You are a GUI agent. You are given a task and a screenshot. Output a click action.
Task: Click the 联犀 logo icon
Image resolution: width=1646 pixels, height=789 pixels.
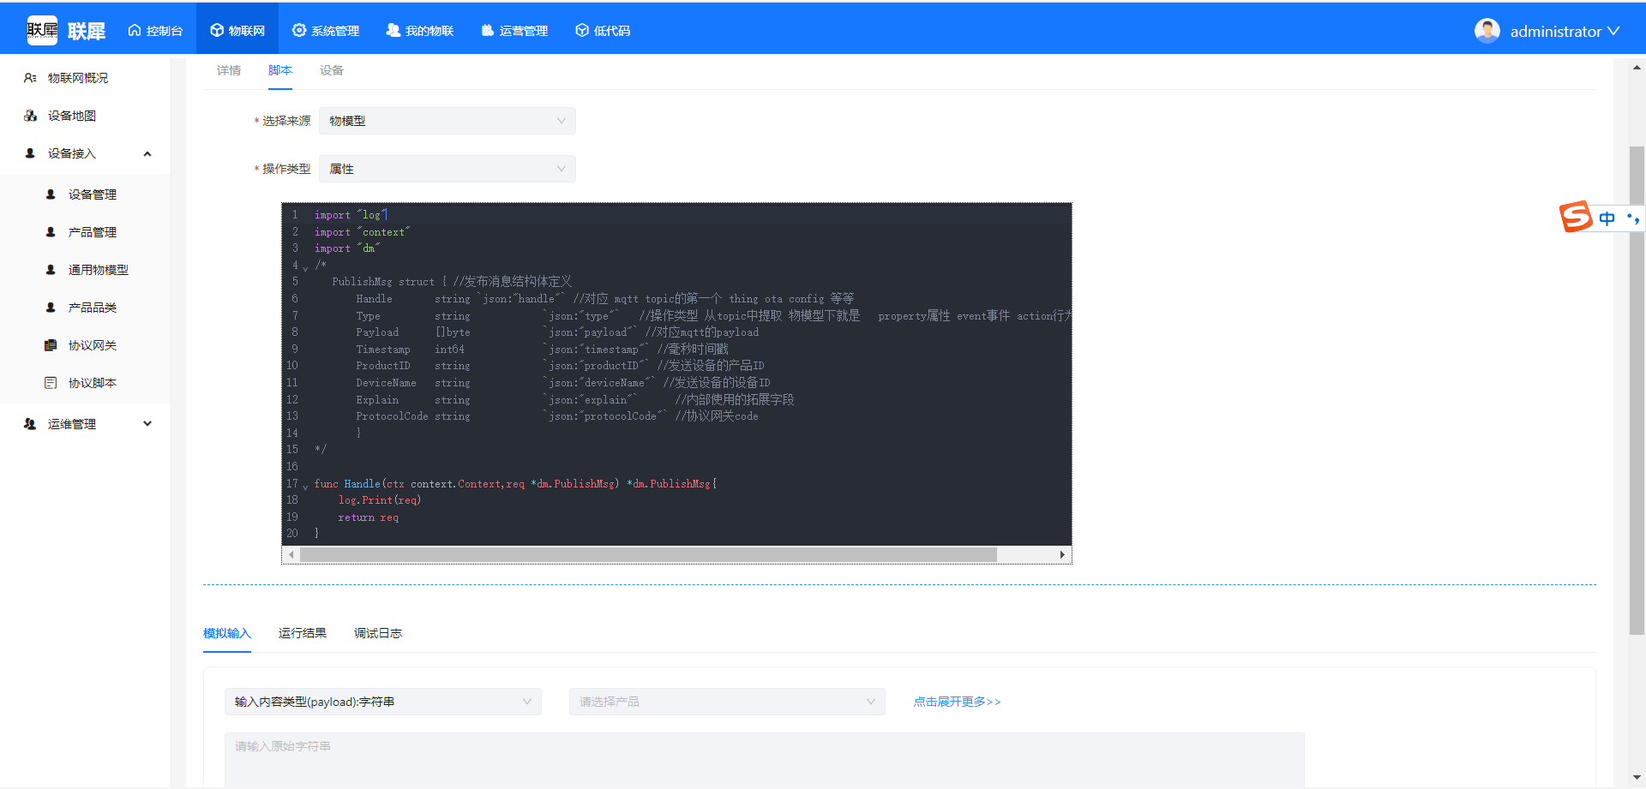(x=42, y=31)
